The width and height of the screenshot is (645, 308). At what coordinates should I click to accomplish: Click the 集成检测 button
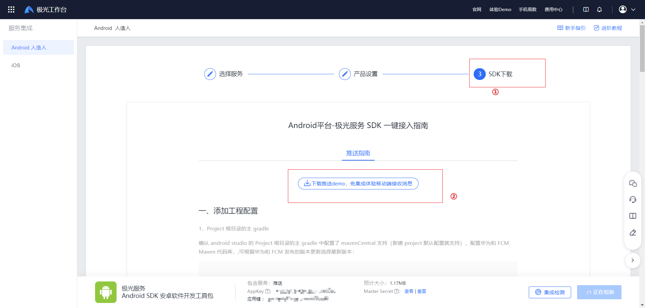pyautogui.click(x=550, y=292)
